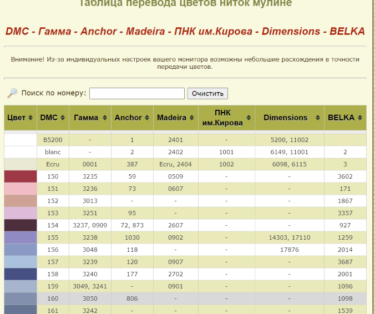Sort by DMC column sort arrows
This screenshot has height=314, width=375.
click(63, 118)
